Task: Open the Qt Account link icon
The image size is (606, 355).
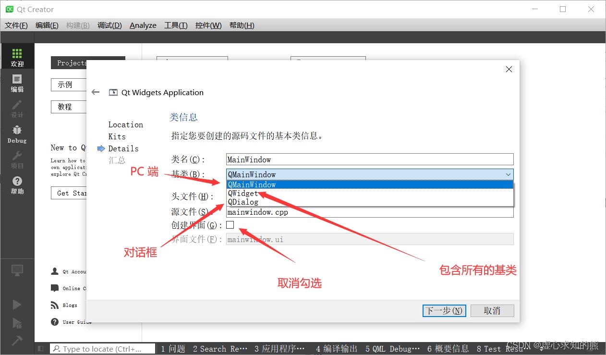Action: [x=55, y=271]
